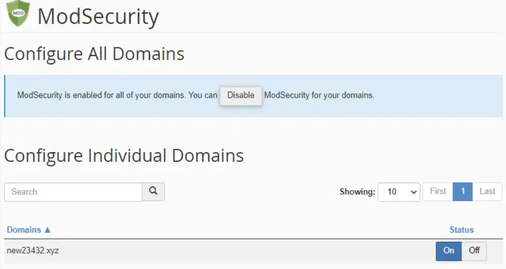
Task: Switch new23432.xyz ModSecurity status to On
Action: (449, 251)
